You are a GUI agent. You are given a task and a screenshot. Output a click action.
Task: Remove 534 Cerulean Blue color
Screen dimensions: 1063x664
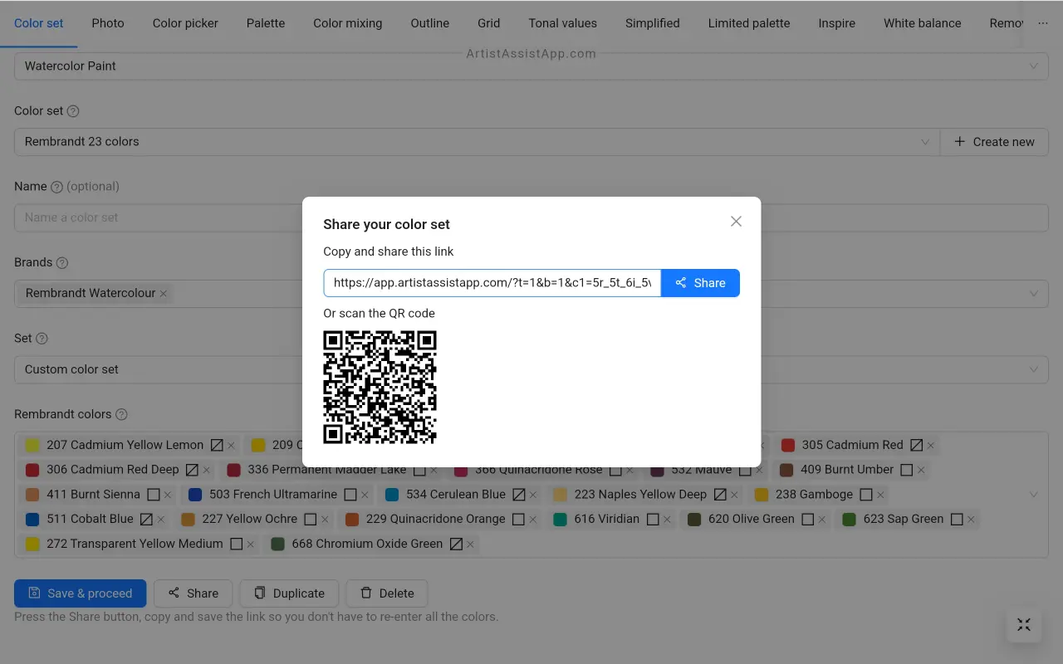[x=533, y=495]
